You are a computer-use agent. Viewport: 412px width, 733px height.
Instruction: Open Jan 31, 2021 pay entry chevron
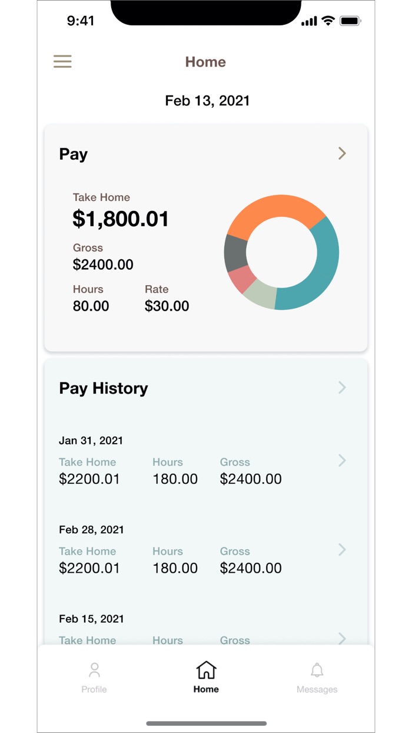pos(342,461)
